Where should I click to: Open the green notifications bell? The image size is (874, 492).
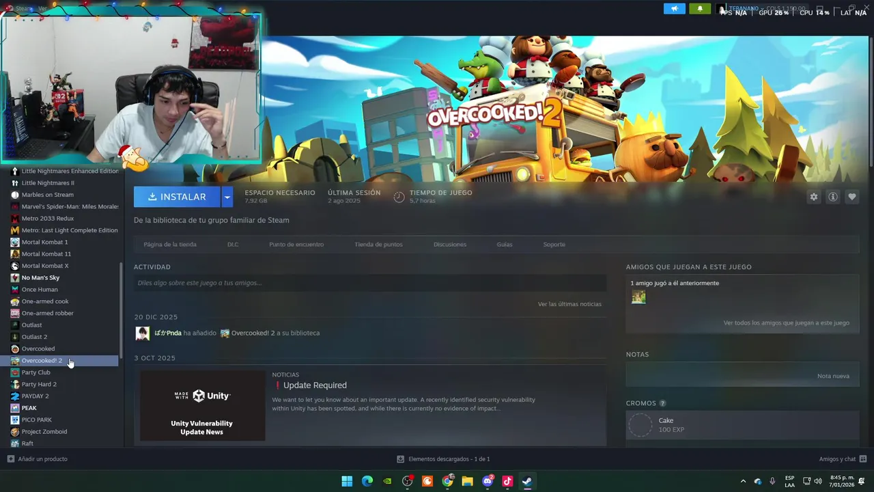[699, 9]
